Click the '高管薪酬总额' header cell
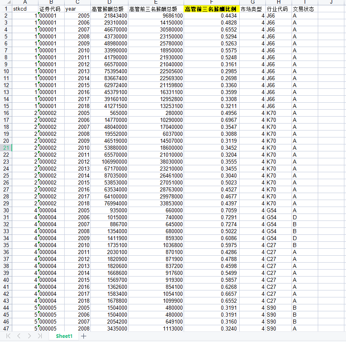This screenshot has height=342, width=346. (110, 9)
